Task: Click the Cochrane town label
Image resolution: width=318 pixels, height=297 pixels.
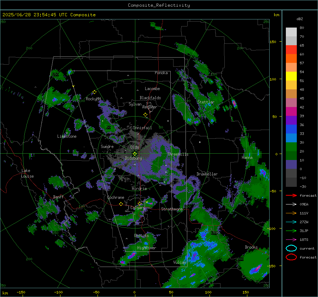Action: [116, 197]
